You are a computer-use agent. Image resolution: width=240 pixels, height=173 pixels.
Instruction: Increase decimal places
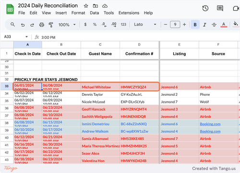114,24
